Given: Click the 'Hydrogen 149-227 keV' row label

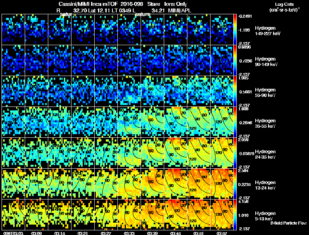Looking at the screenshot, I should (268, 31).
